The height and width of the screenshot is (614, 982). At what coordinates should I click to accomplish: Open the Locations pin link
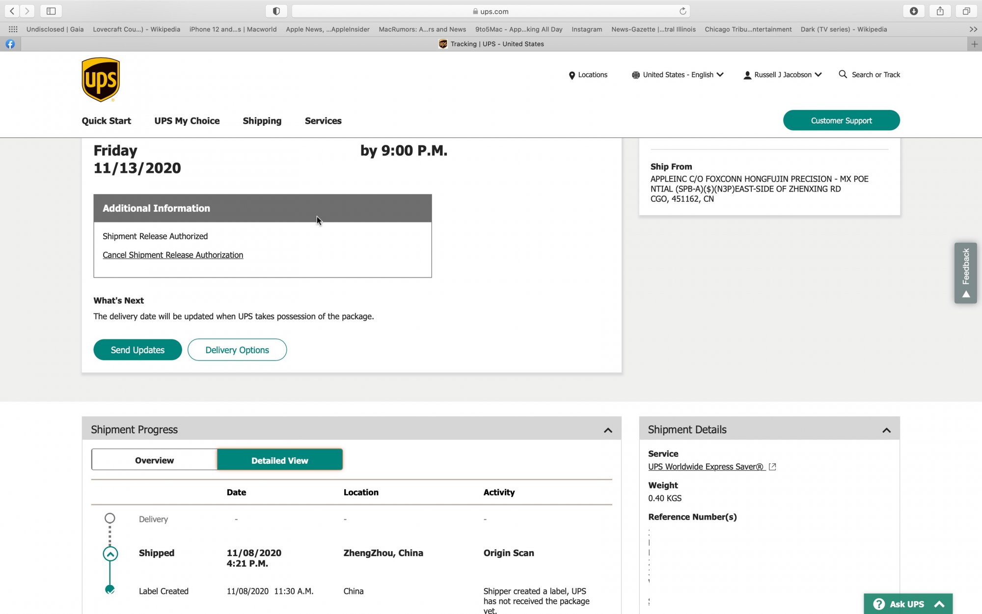(x=588, y=75)
